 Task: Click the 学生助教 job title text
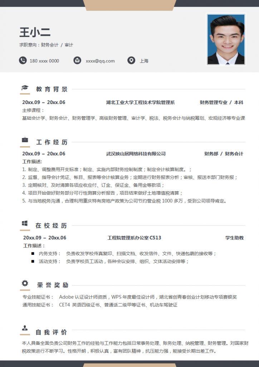[x=234, y=238]
